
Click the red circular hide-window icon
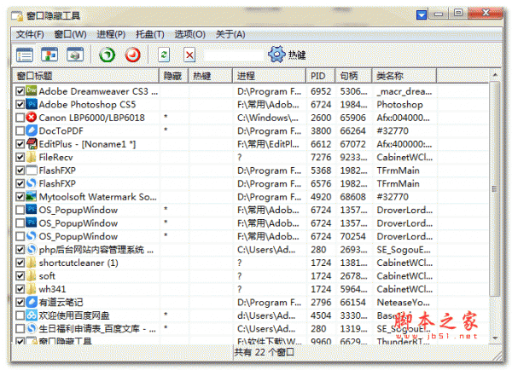(133, 55)
